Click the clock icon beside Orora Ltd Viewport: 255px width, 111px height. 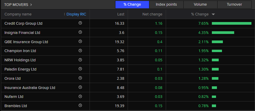coord(80,78)
